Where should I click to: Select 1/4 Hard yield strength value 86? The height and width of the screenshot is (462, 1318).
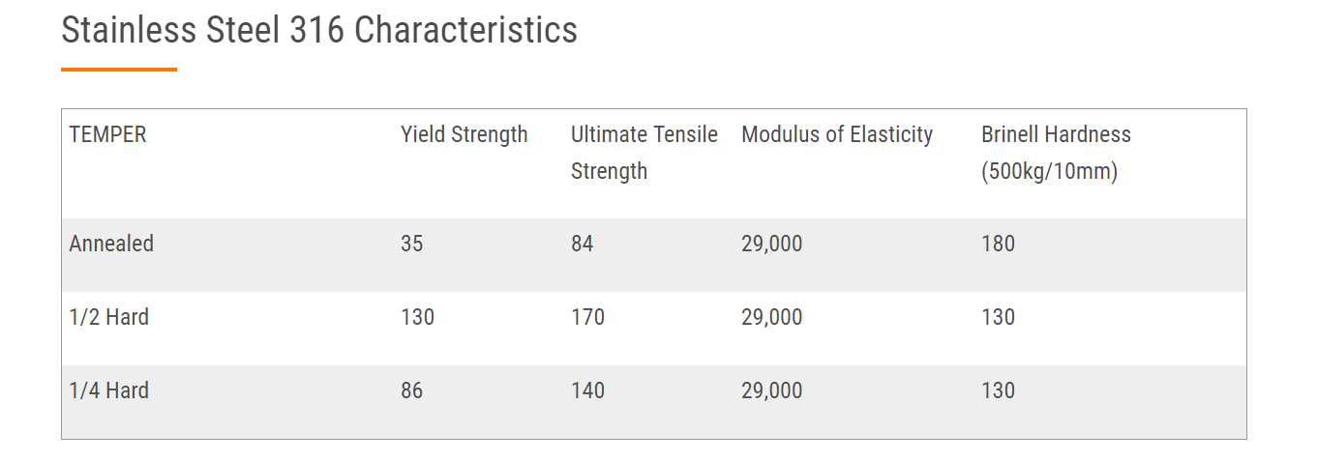[x=412, y=390]
